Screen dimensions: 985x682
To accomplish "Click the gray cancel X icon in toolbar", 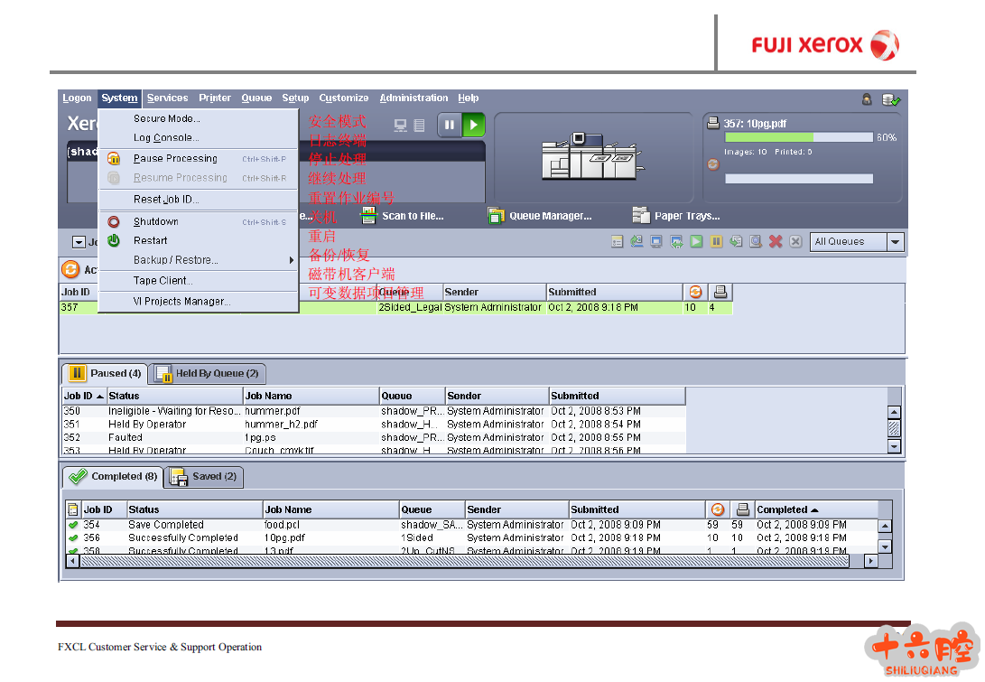I will pos(795,242).
